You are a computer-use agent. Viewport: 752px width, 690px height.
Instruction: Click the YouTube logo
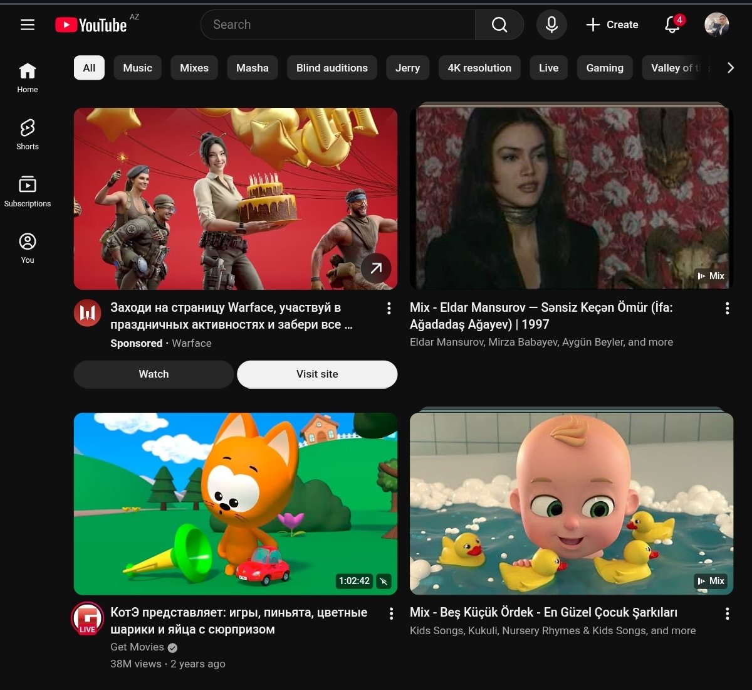click(91, 24)
